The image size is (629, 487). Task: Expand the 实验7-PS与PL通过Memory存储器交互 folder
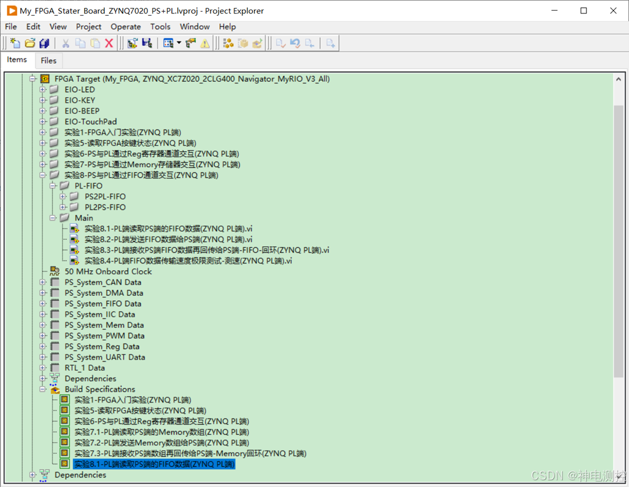(43, 164)
